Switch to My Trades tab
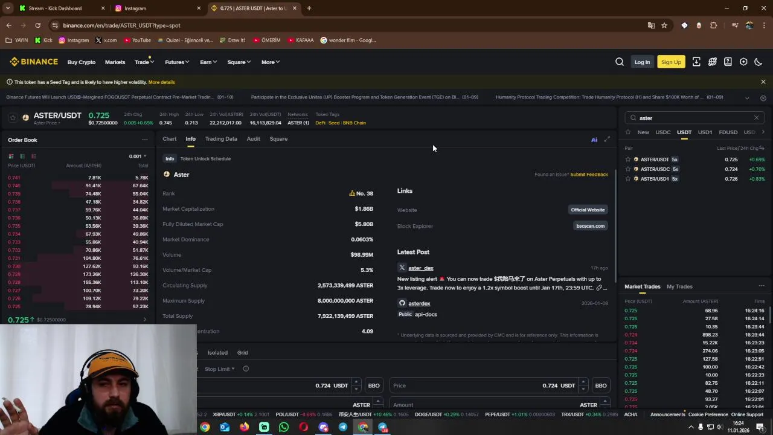Image resolution: width=773 pixels, height=435 pixels. pyautogui.click(x=679, y=286)
